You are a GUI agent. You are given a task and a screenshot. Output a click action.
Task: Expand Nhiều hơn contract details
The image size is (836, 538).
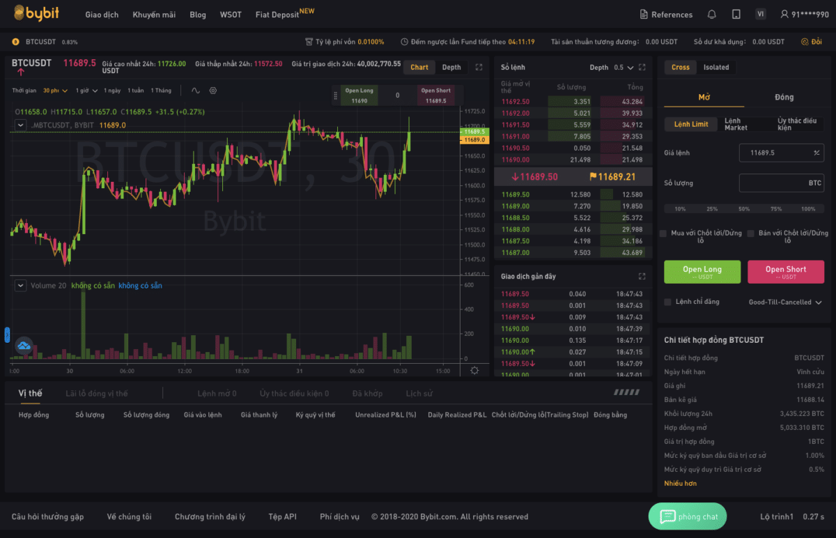(x=680, y=483)
